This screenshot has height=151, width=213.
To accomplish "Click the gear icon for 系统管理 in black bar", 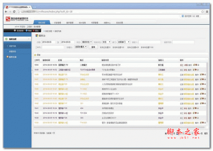I will (x=15, y=31).
